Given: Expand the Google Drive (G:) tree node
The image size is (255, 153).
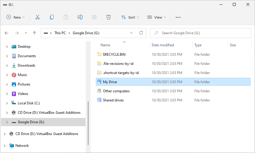Looking at the screenshot, I should [x=7, y=122].
